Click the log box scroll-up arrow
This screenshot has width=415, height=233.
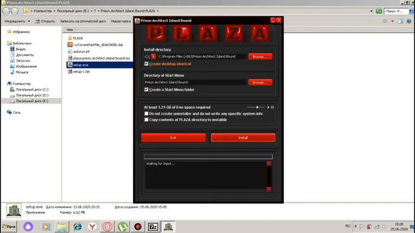tap(269, 164)
